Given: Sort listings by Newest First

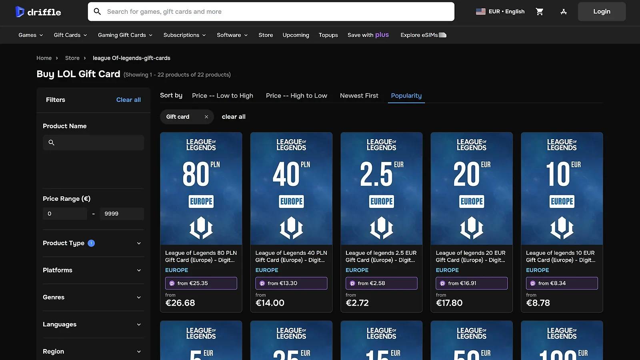Looking at the screenshot, I should pyautogui.click(x=359, y=96).
